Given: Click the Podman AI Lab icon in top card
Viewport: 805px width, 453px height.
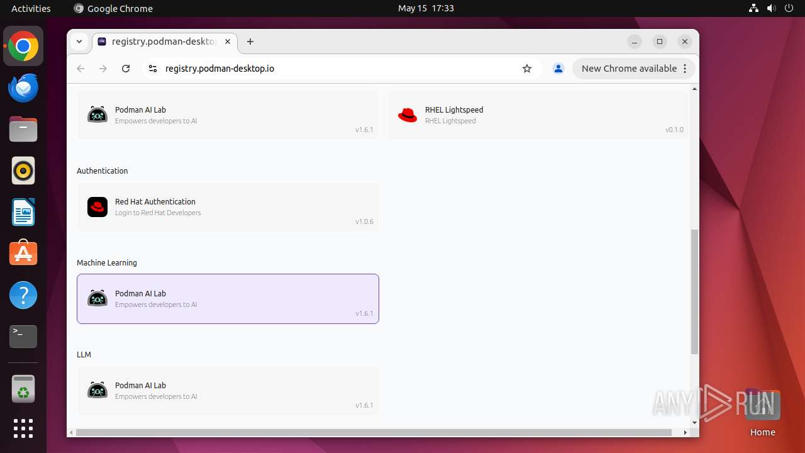Looking at the screenshot, I should (x=97, y=115).
